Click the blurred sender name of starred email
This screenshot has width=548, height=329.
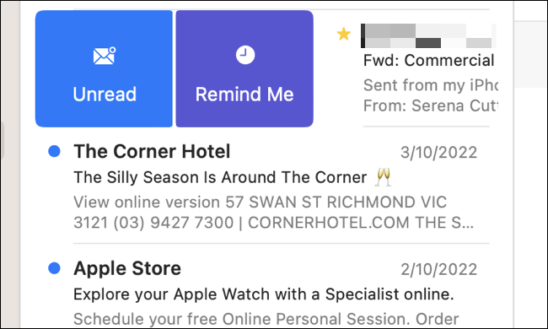(x=428, y=35)
